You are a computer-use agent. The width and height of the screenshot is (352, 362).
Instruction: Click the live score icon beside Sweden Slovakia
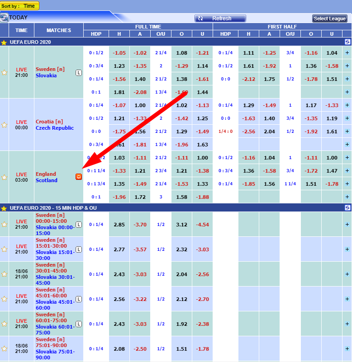[78, 72]
